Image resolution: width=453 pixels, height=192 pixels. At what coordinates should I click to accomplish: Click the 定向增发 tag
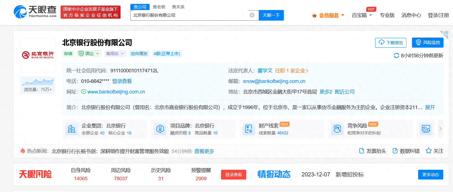pos(139,53)
